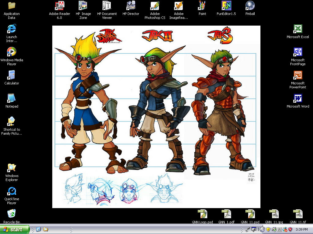Click the quick launch folder icon

(x=46, y=229)
